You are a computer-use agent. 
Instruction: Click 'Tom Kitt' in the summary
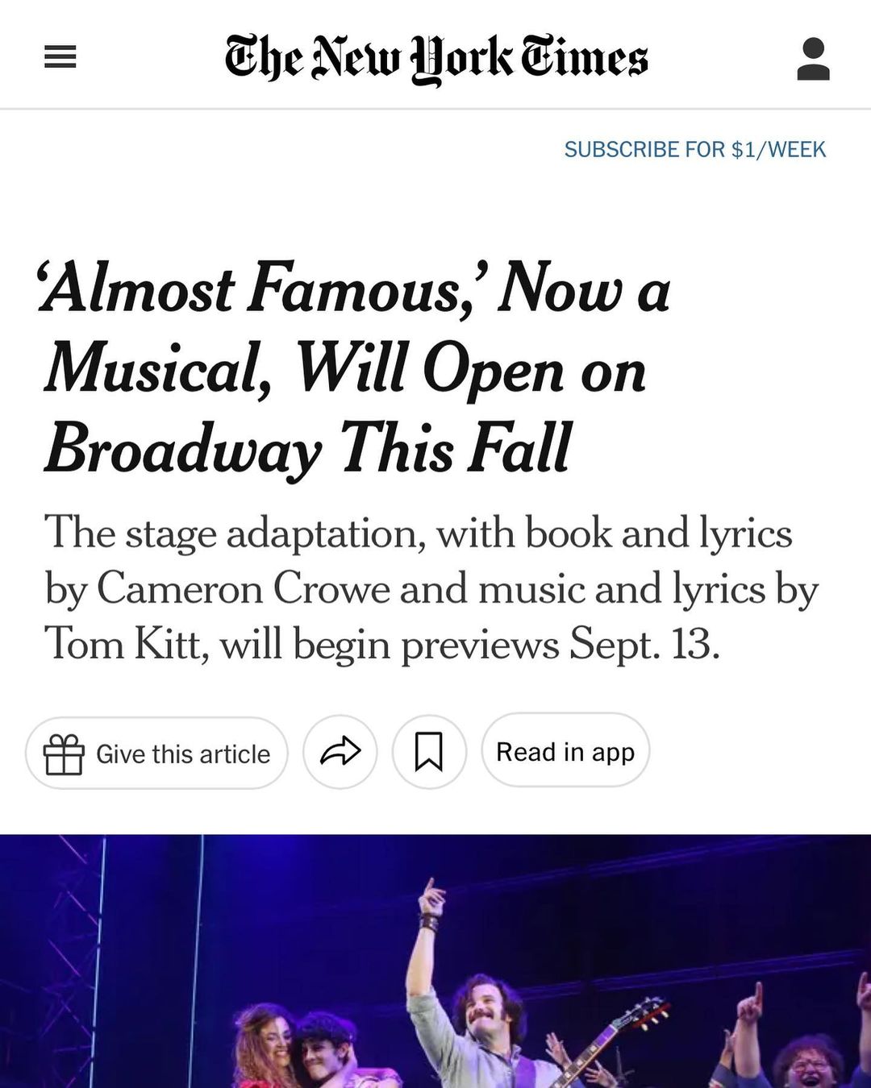tap(123, 645)
